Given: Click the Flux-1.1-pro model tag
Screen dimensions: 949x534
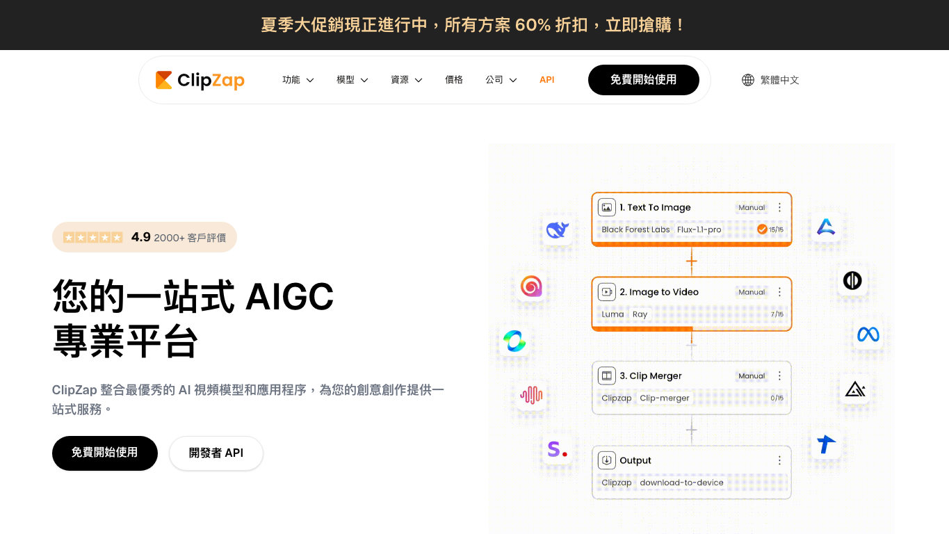Looking at the screenshot, I should point(699,229).
